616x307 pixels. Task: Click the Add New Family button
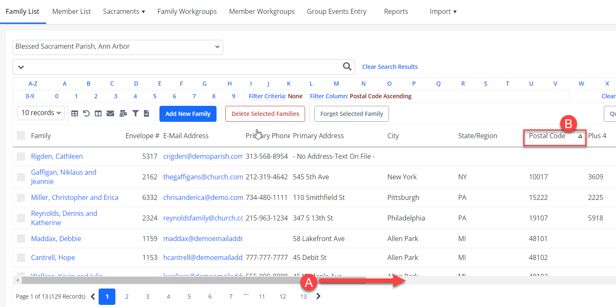click(x=188, y=114)
